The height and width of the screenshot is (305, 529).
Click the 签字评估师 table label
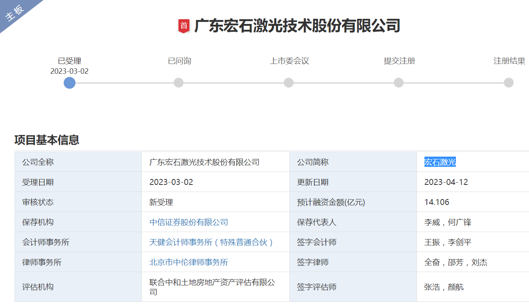click(x=317, y=287)
